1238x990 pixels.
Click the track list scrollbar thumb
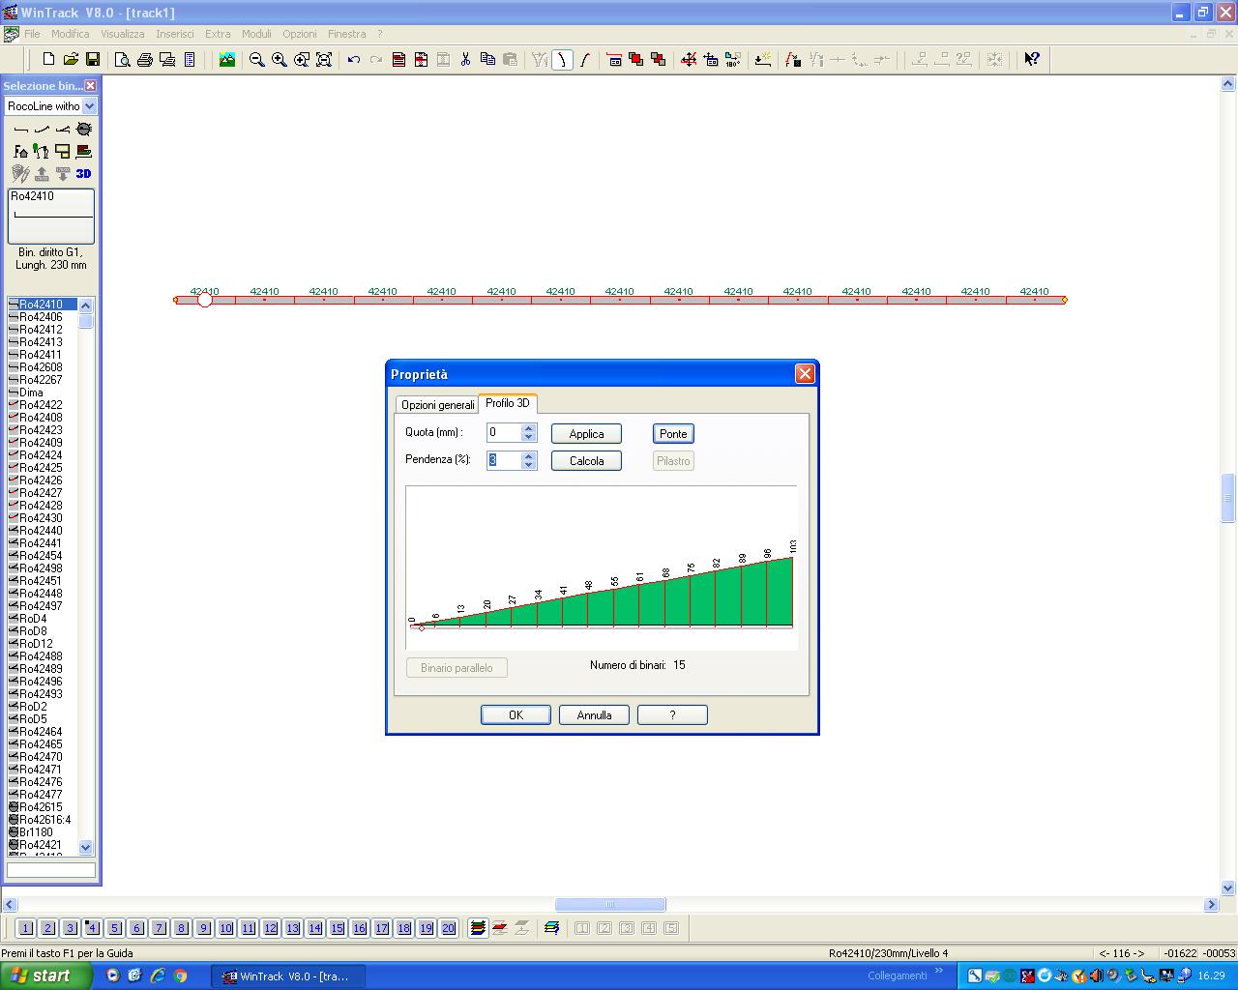86,321
